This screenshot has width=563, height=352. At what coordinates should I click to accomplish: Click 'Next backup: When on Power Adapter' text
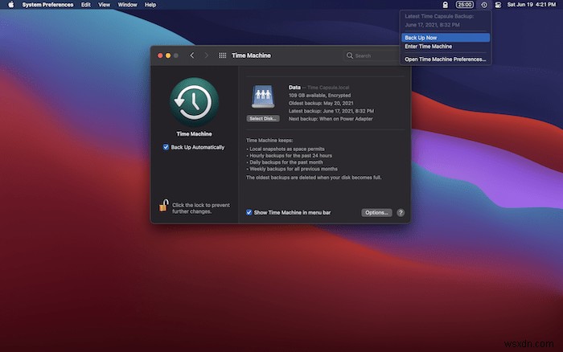tap(331, 119)
